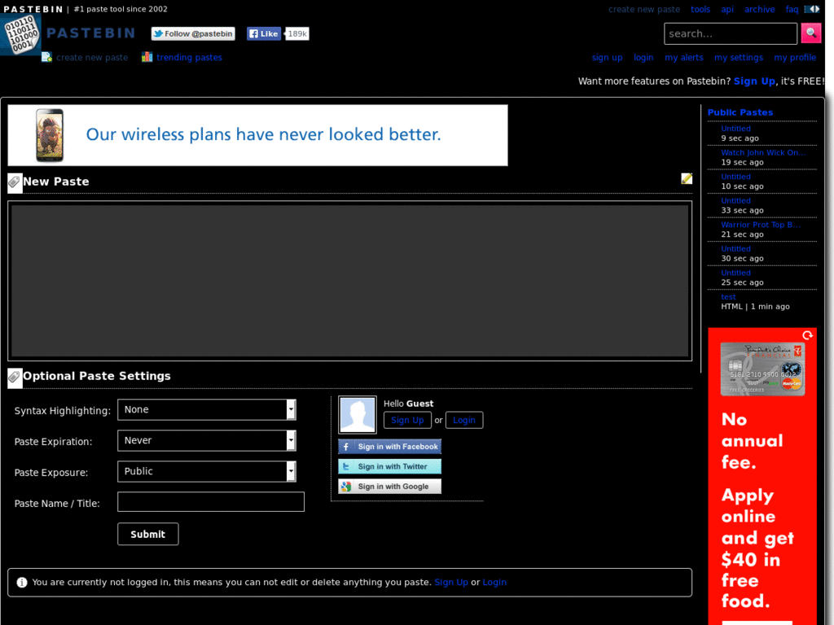Open the archive menu item

pyautogui.click(x=759, y=9)
